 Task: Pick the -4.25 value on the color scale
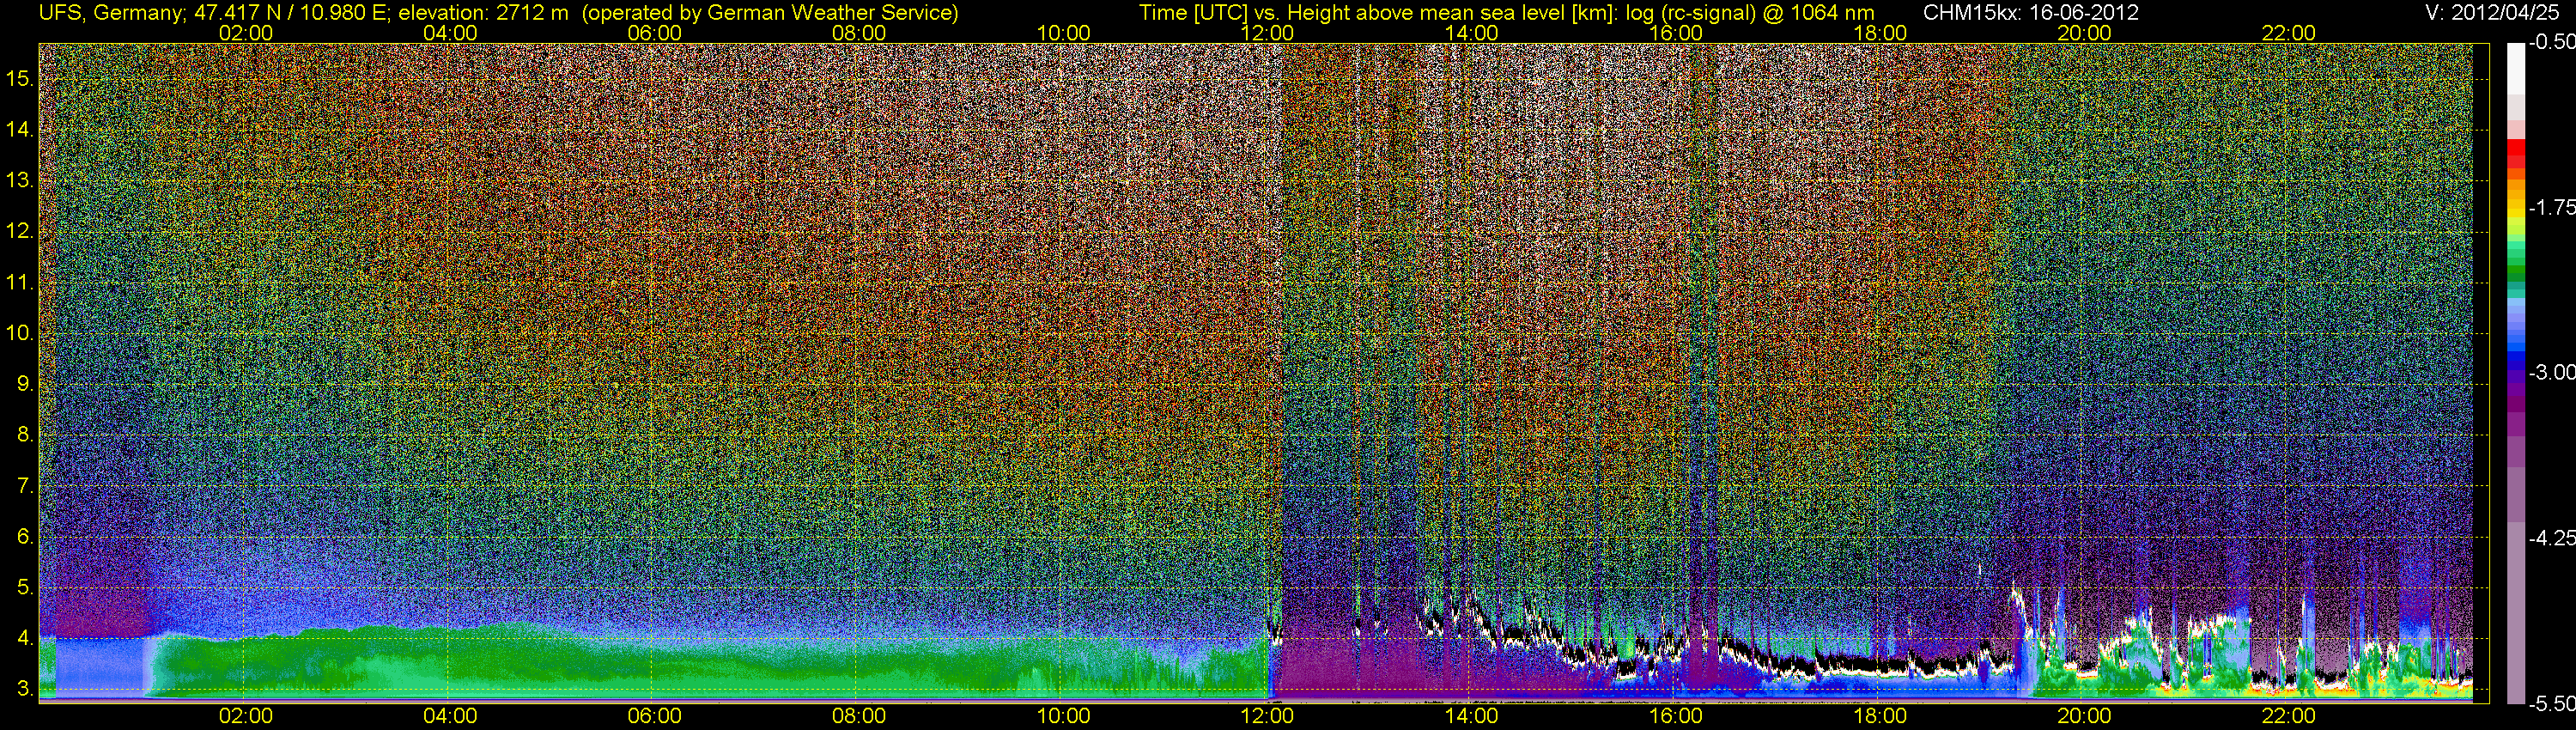click(x=2552, y=538)
